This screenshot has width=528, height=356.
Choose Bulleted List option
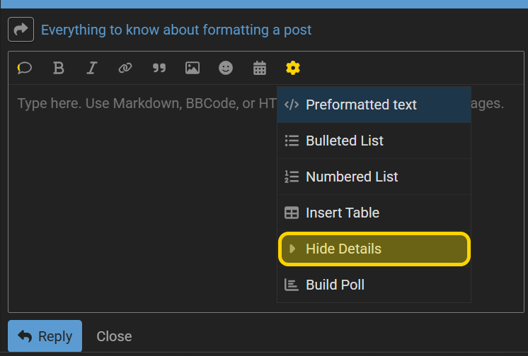(374, 141)
